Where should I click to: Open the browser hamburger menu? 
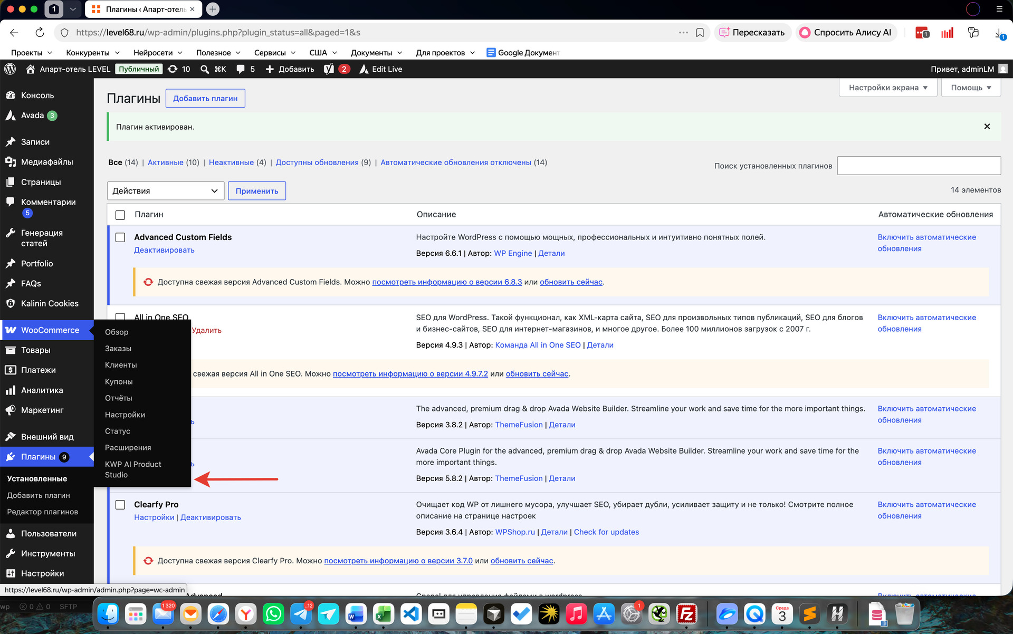tap(999, 9)
